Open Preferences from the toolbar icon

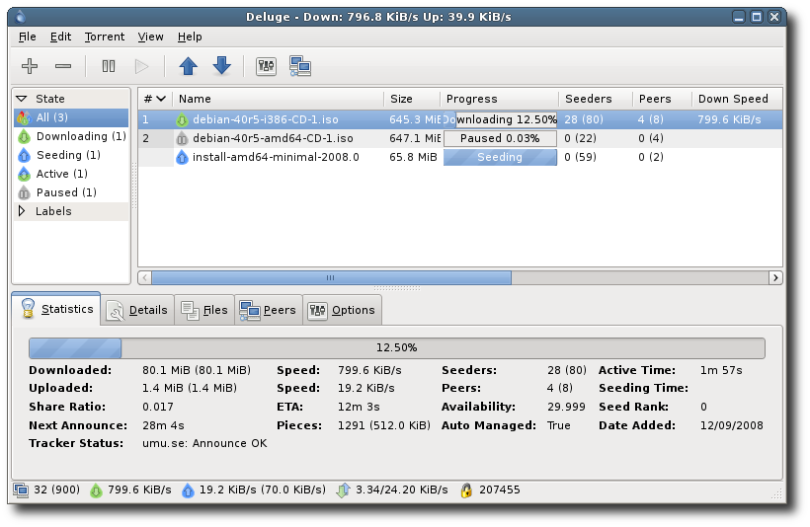[266, 66]
